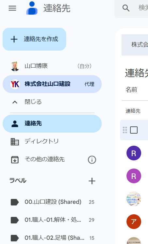This screenshot has height=244, width=148.
Task: Click the drag handle dots in contact row
Action: coord(125,130)
